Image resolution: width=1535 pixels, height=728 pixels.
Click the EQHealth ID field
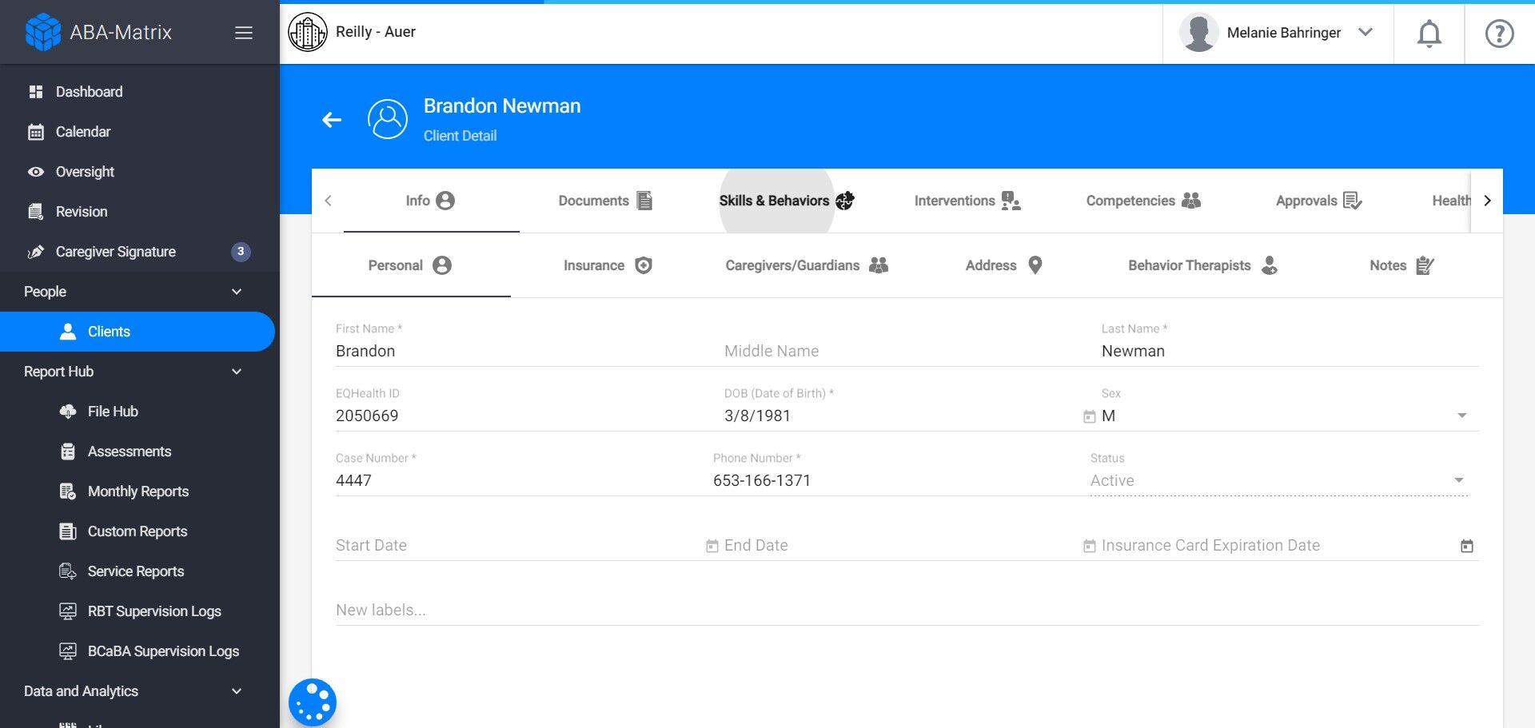tap(524, 416)
